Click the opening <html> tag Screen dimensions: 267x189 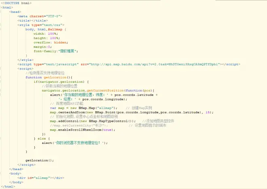pyautogui.click(x=7, y=8)
